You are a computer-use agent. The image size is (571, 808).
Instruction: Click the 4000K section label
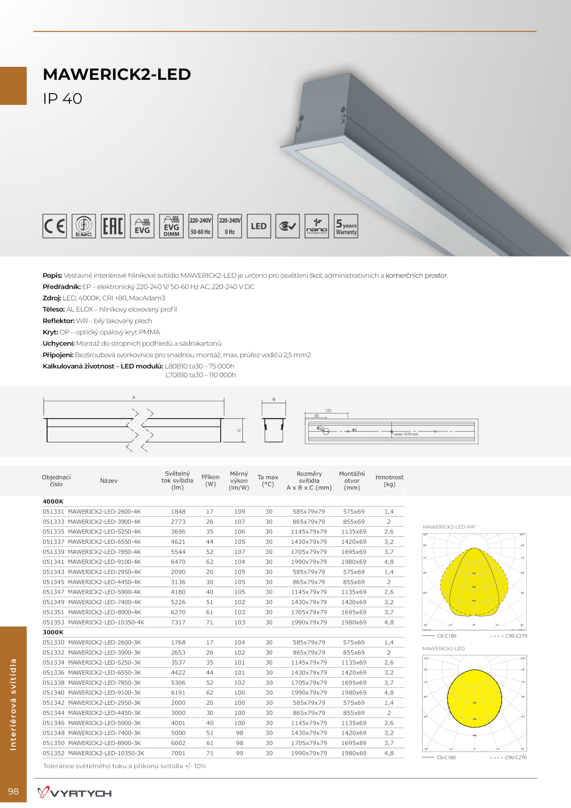pos(53,501)
